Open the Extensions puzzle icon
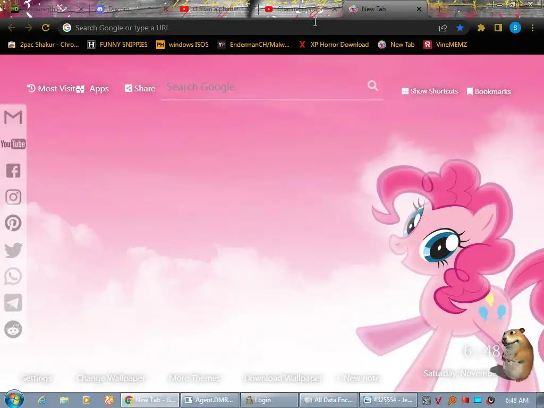This screenshot has height=408, width=544. pos(481,28)
